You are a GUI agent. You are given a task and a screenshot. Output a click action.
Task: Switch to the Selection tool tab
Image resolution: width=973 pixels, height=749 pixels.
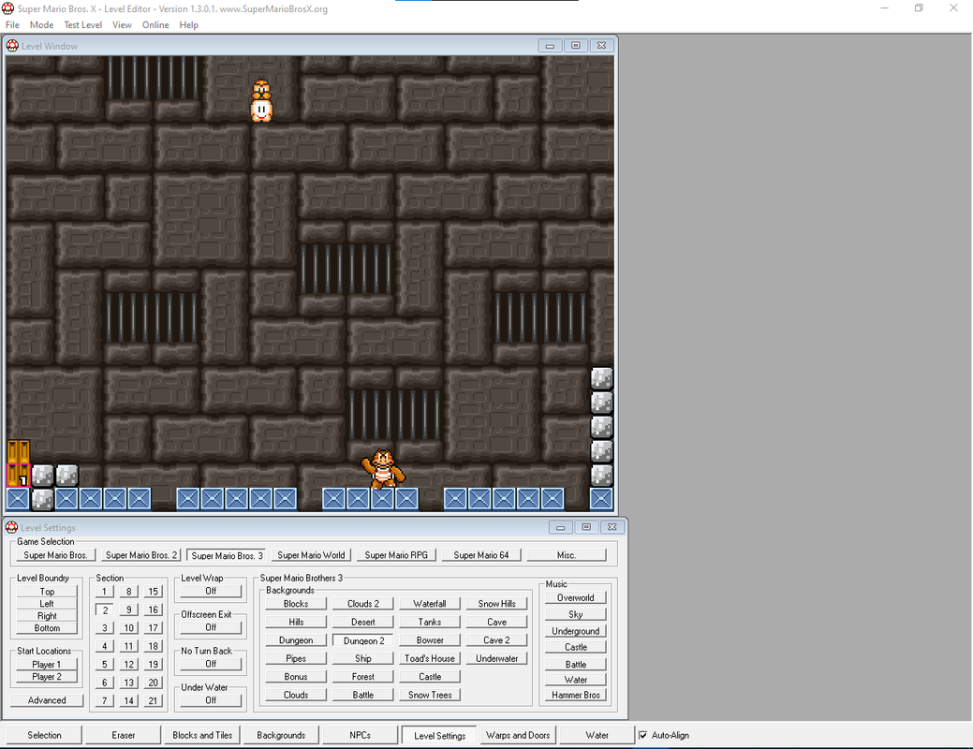(x=45, y=735)
